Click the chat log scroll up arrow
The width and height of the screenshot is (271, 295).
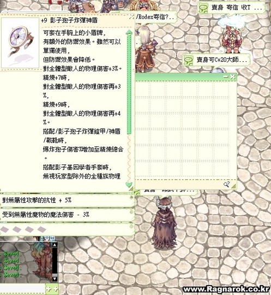(55, 245)
